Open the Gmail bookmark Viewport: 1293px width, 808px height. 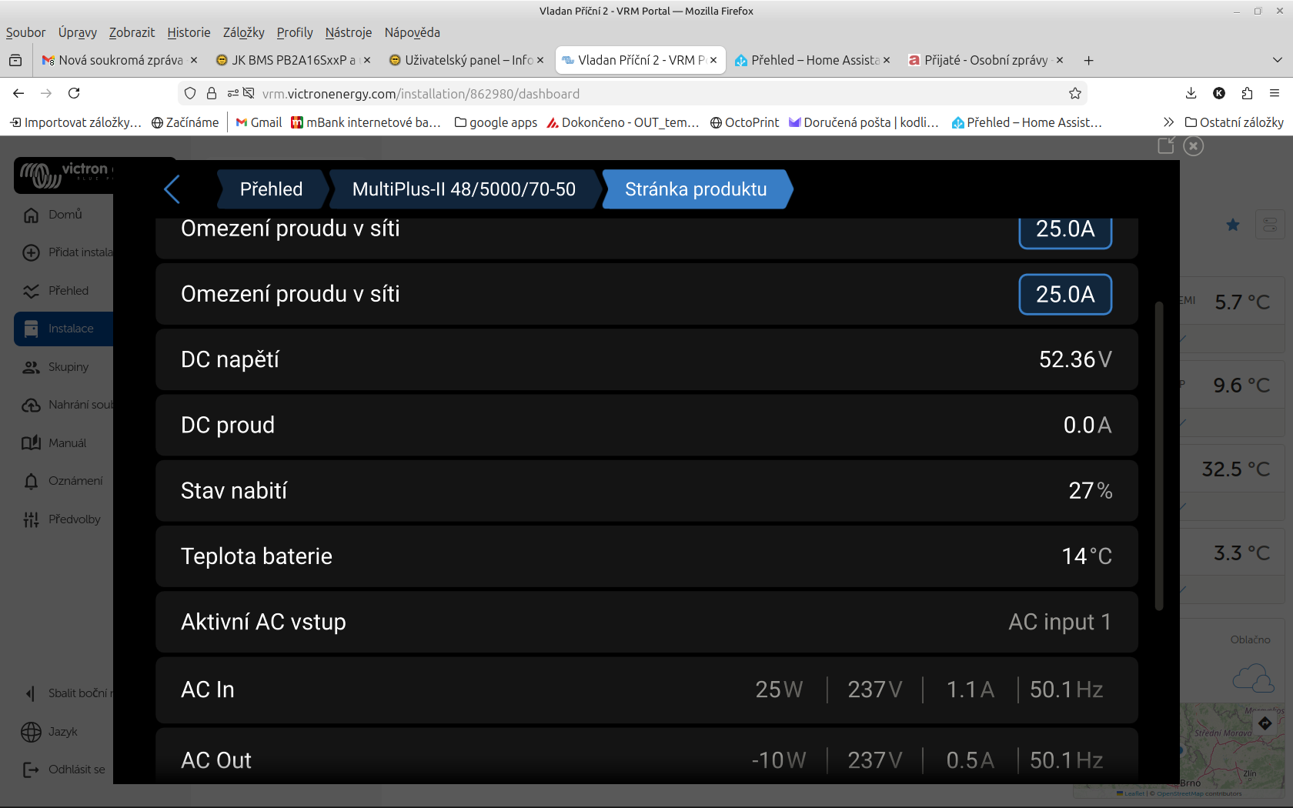click(x=259, y=122)
